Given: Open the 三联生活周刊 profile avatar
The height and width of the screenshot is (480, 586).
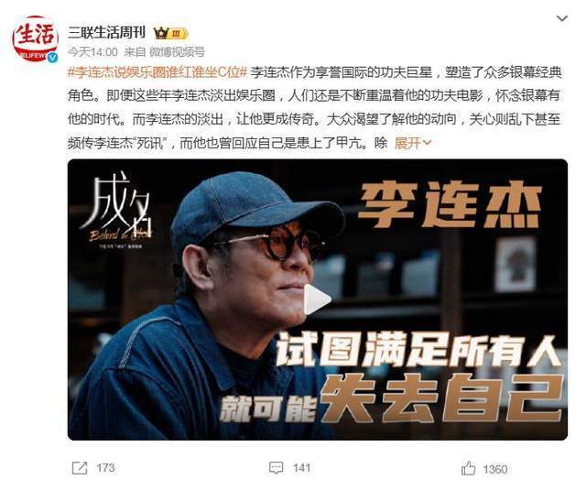Looking at the screenshot, I should click(35, 38).
